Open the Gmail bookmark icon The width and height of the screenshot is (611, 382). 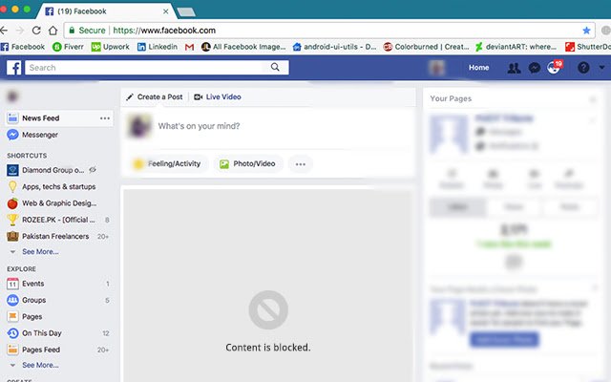coord(189,47)
